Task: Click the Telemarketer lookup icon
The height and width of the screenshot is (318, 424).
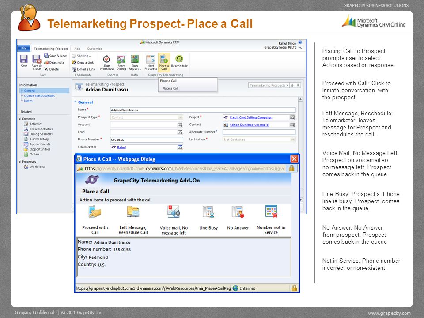Action: click(180, 147)
